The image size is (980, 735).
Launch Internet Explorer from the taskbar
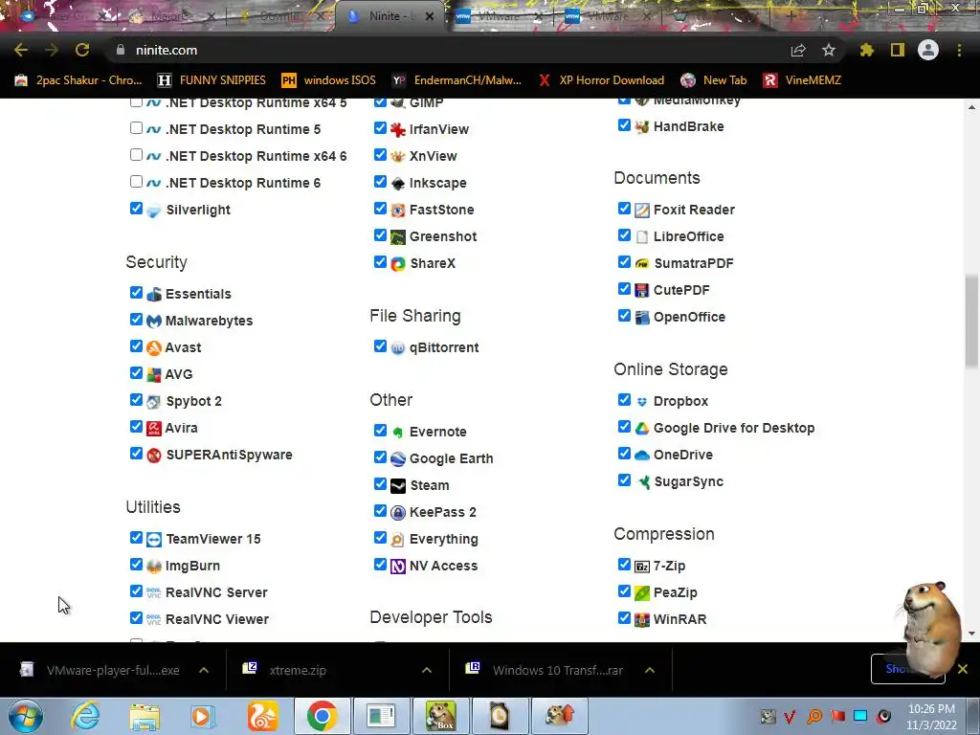[85, 716]
